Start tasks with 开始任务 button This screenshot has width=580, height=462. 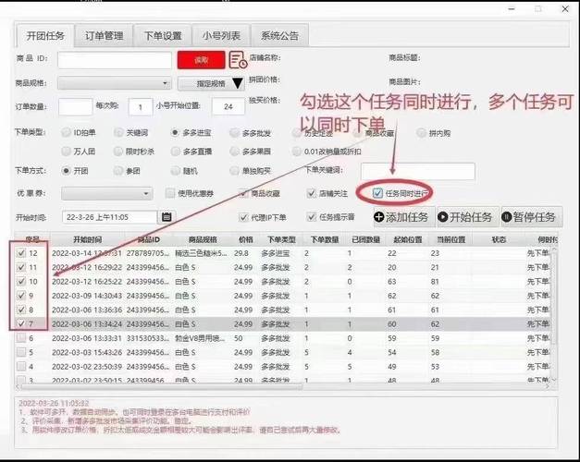[465, 217]
